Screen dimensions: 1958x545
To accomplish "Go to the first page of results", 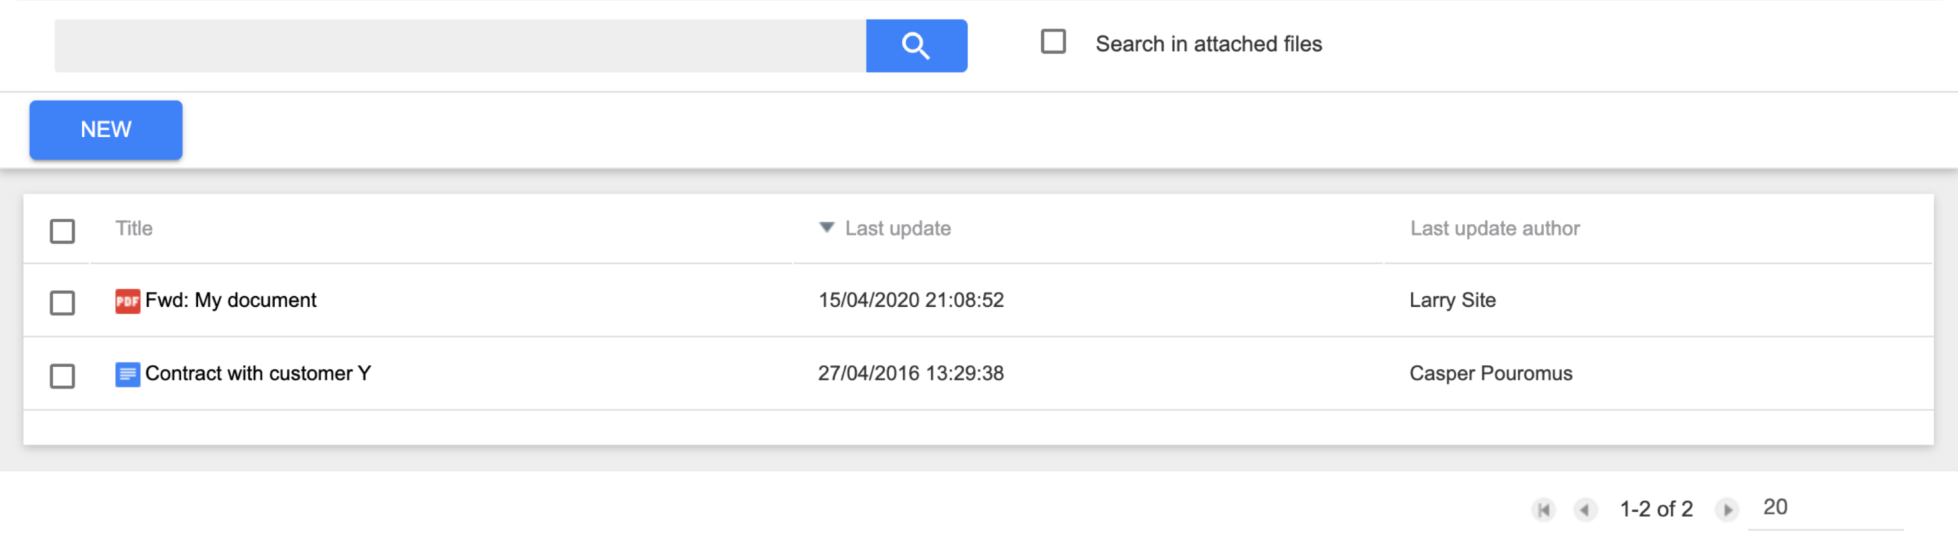I will coord(1543,509).
